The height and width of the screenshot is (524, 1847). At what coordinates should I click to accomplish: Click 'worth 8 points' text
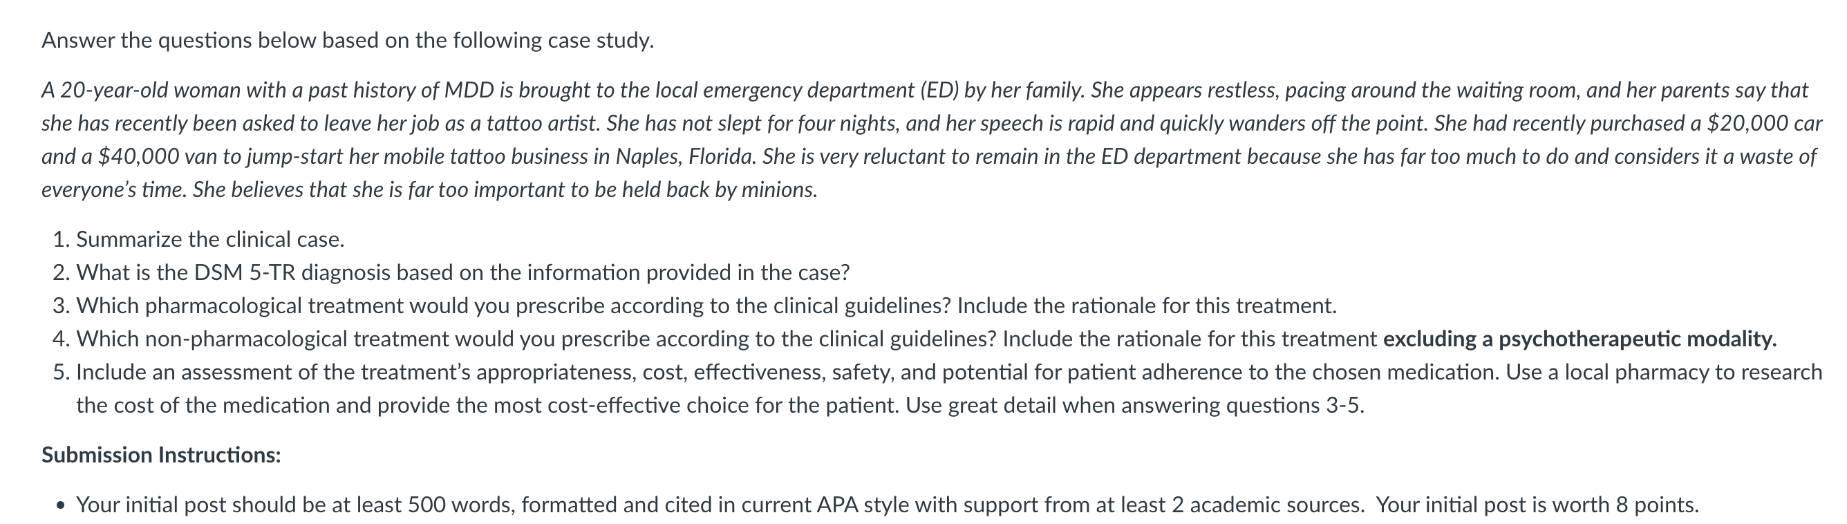pos(1628,505)
